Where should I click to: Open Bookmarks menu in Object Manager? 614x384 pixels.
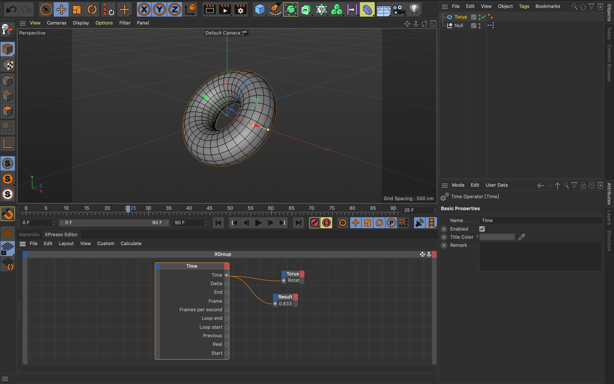548,6
